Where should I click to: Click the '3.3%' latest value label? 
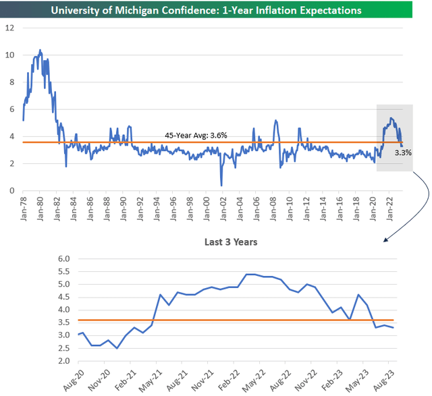(403, 152)
